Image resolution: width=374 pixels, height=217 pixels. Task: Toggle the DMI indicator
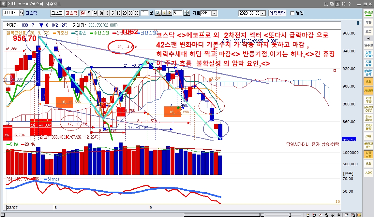368,136
